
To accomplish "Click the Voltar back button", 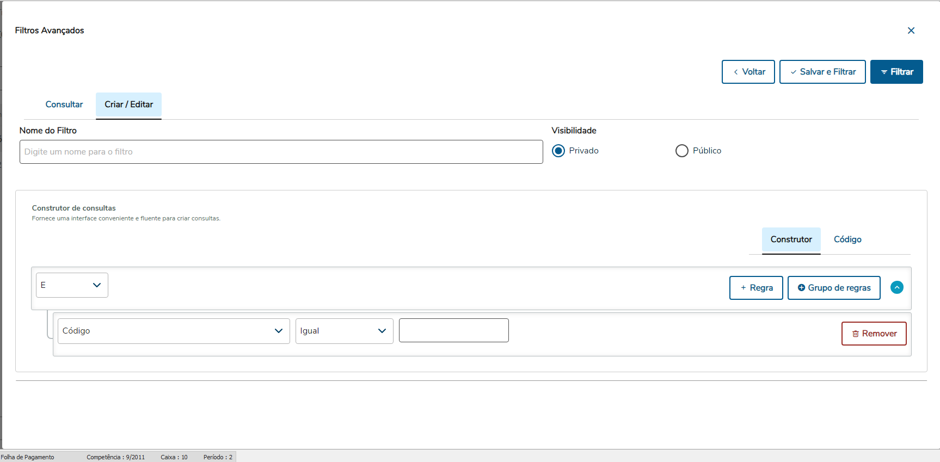I will click(748, 72).
